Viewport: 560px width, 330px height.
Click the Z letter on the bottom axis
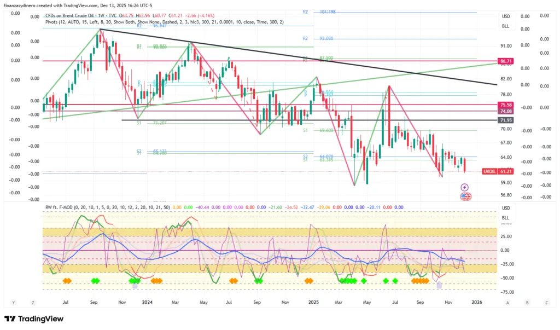[33, 302]
